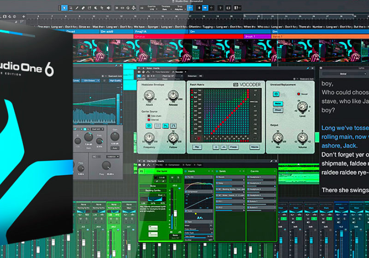Click the Break 1 arranger section
This screenshot has height=258, width=369.
[257, 36]
